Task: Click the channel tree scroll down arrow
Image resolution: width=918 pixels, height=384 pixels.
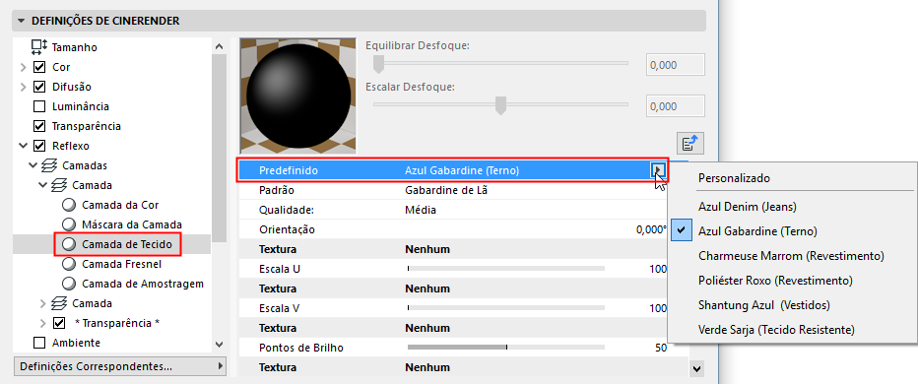Action: pos(219,345)
